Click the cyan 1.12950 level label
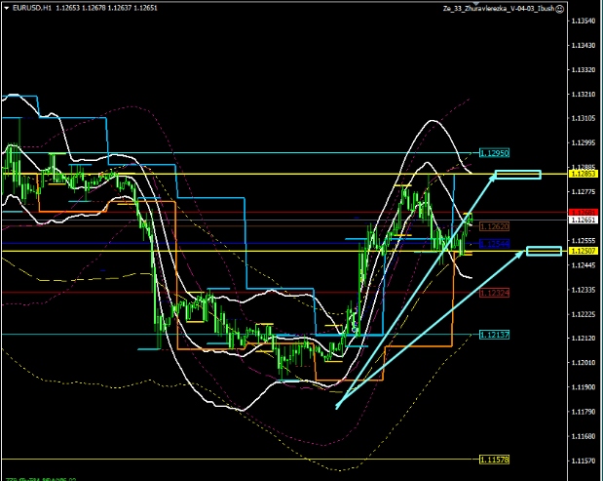Screen dimensions: 603x481 coord(495,154)
